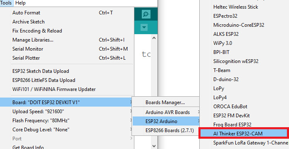Open the Tools menu
Image resolution: width=289 pixels, height=149 pixels.
(6, 3)
